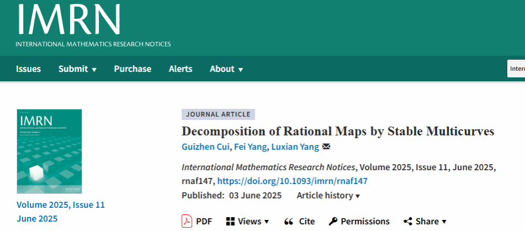
Task: Open author Luxian Yang's link
Action: (295, 146)
